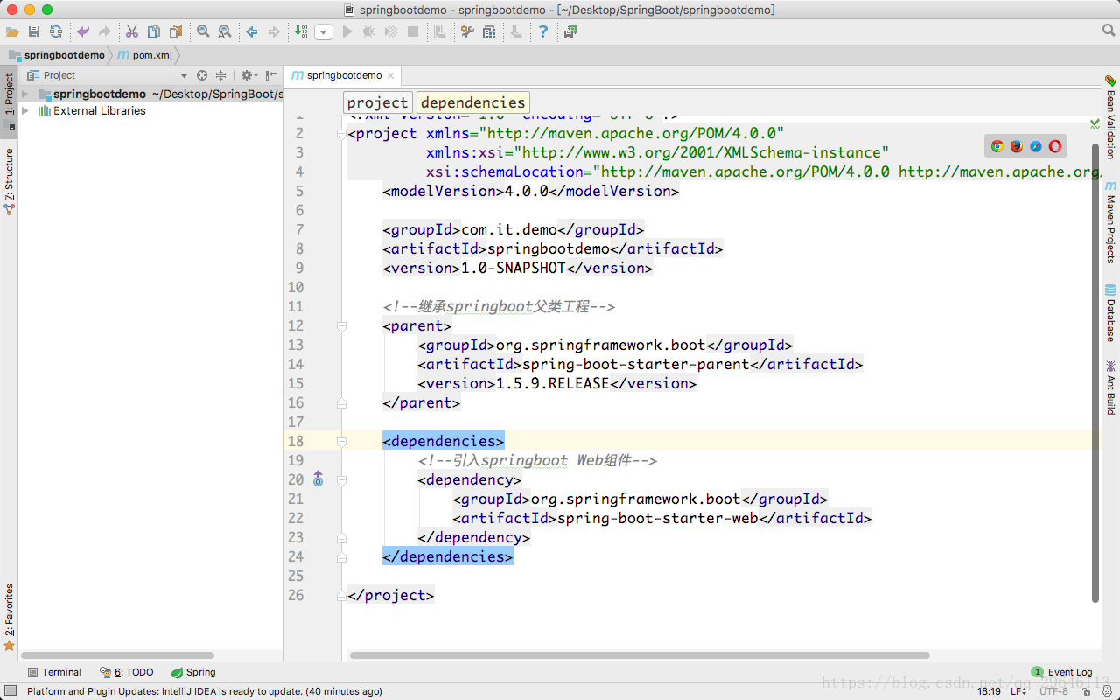Open the Ant Build side tab
The height and width of the screenshot is (700, 1120).
[x=1110, y=387]
